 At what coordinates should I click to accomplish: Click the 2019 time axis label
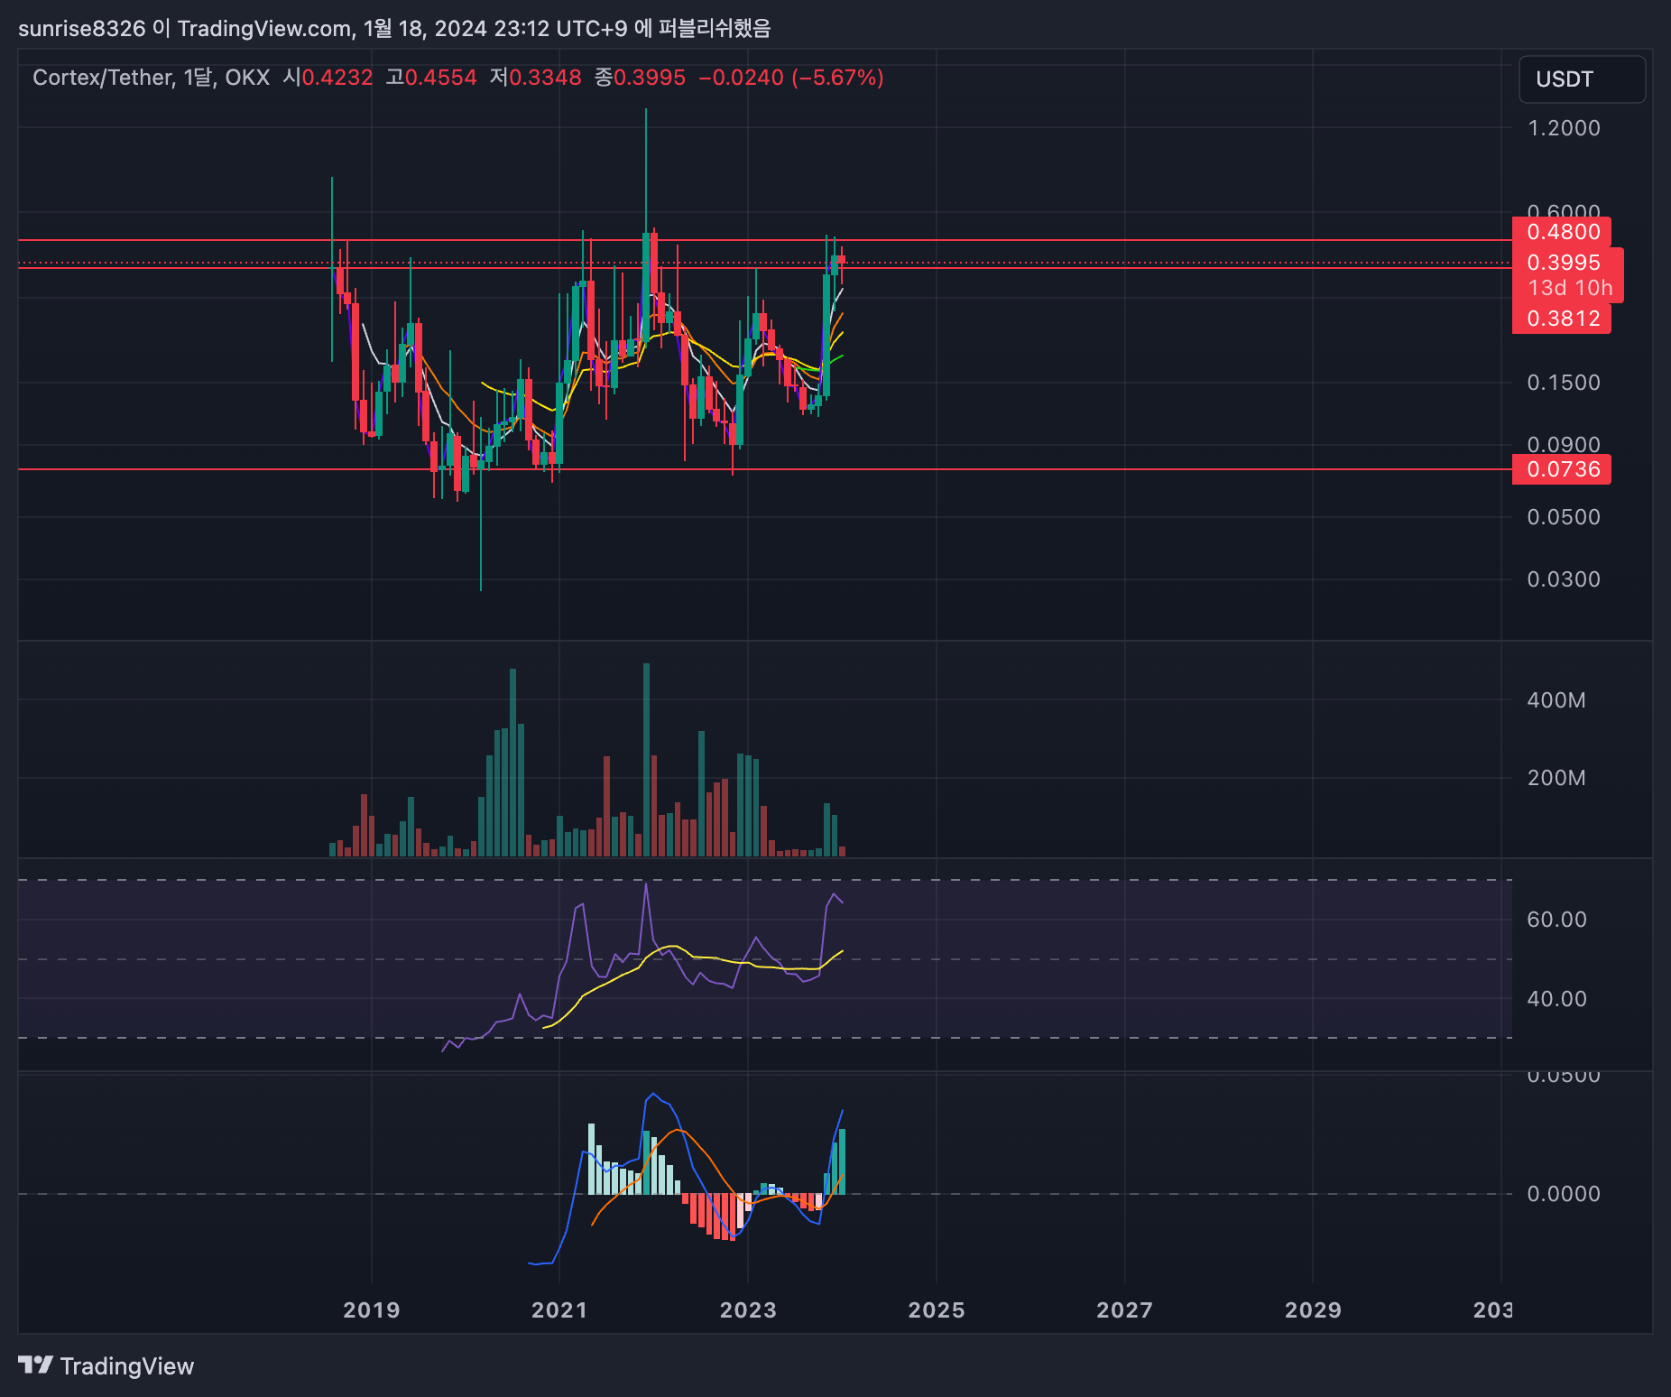pos(372,1310)
